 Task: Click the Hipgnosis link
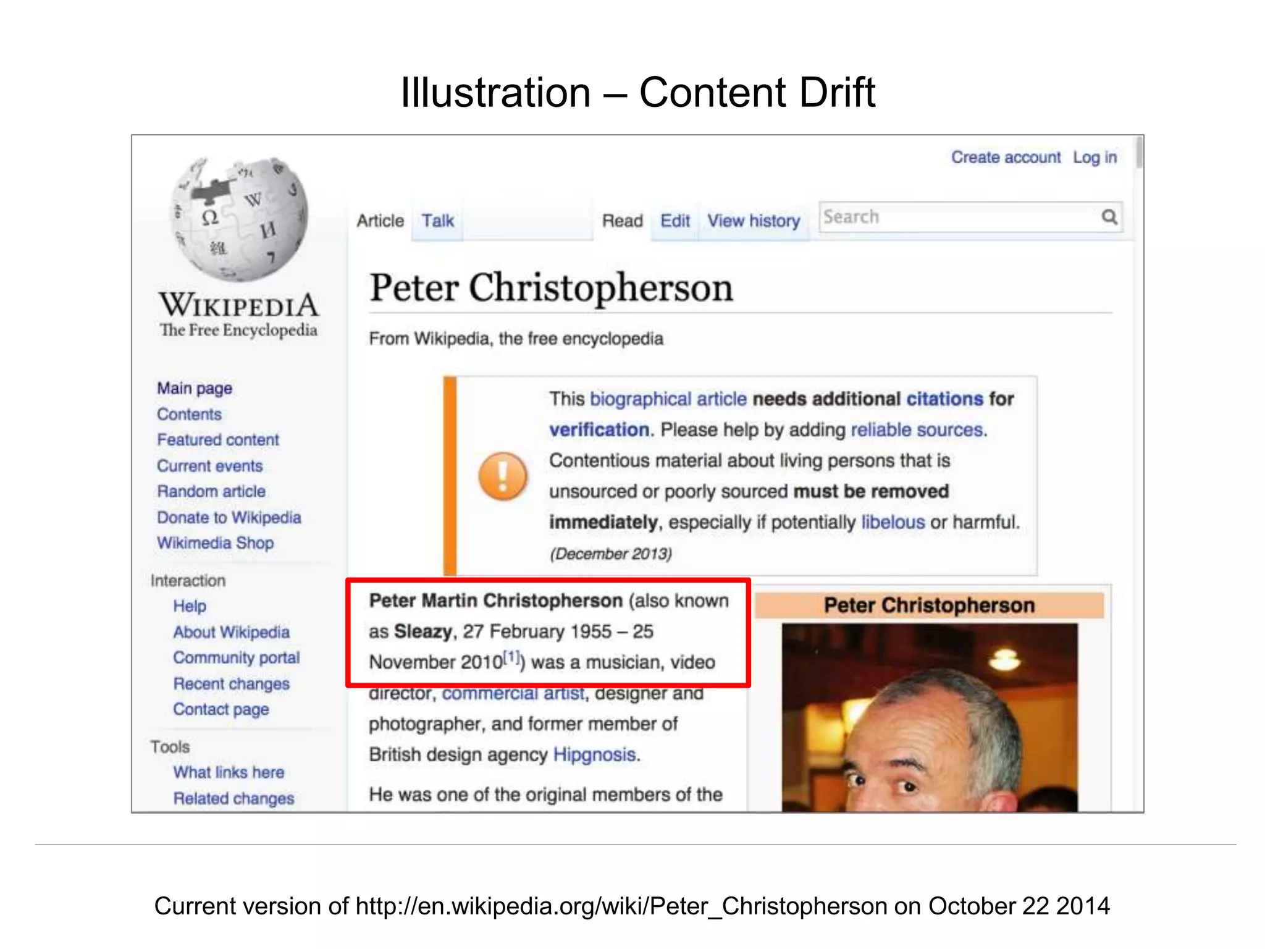pos(594,755)
